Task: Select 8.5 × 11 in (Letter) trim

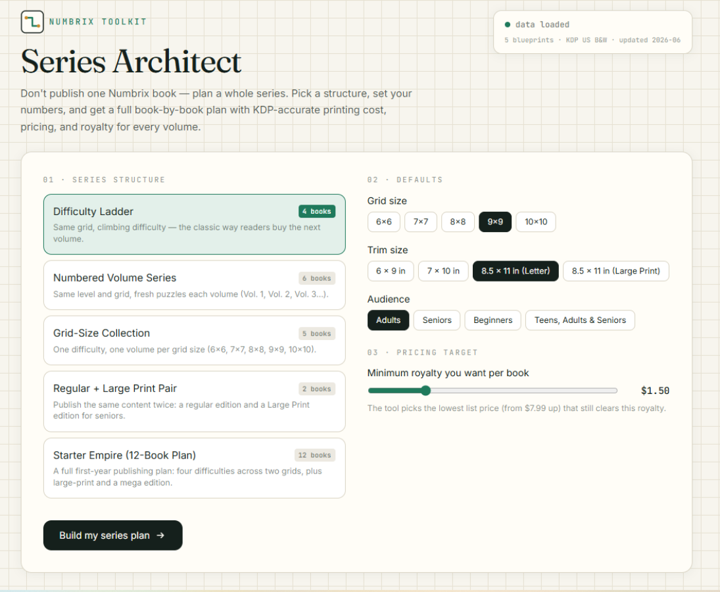Action: coord(516,271)
